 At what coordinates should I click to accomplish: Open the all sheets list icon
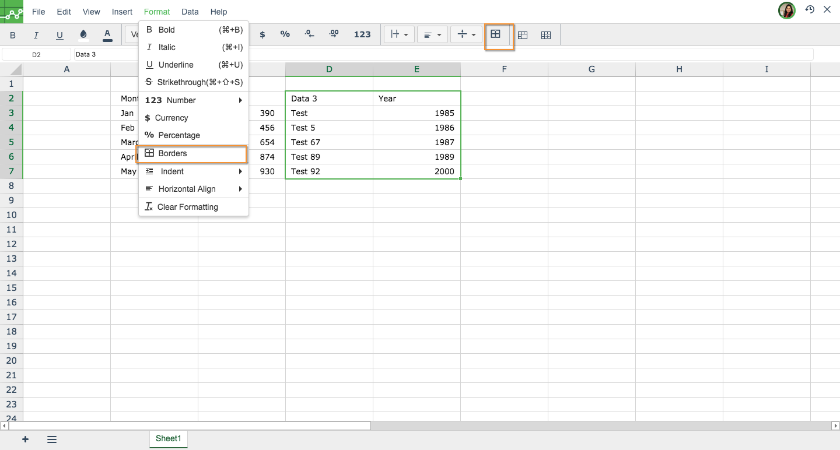[x=52, y=440]
